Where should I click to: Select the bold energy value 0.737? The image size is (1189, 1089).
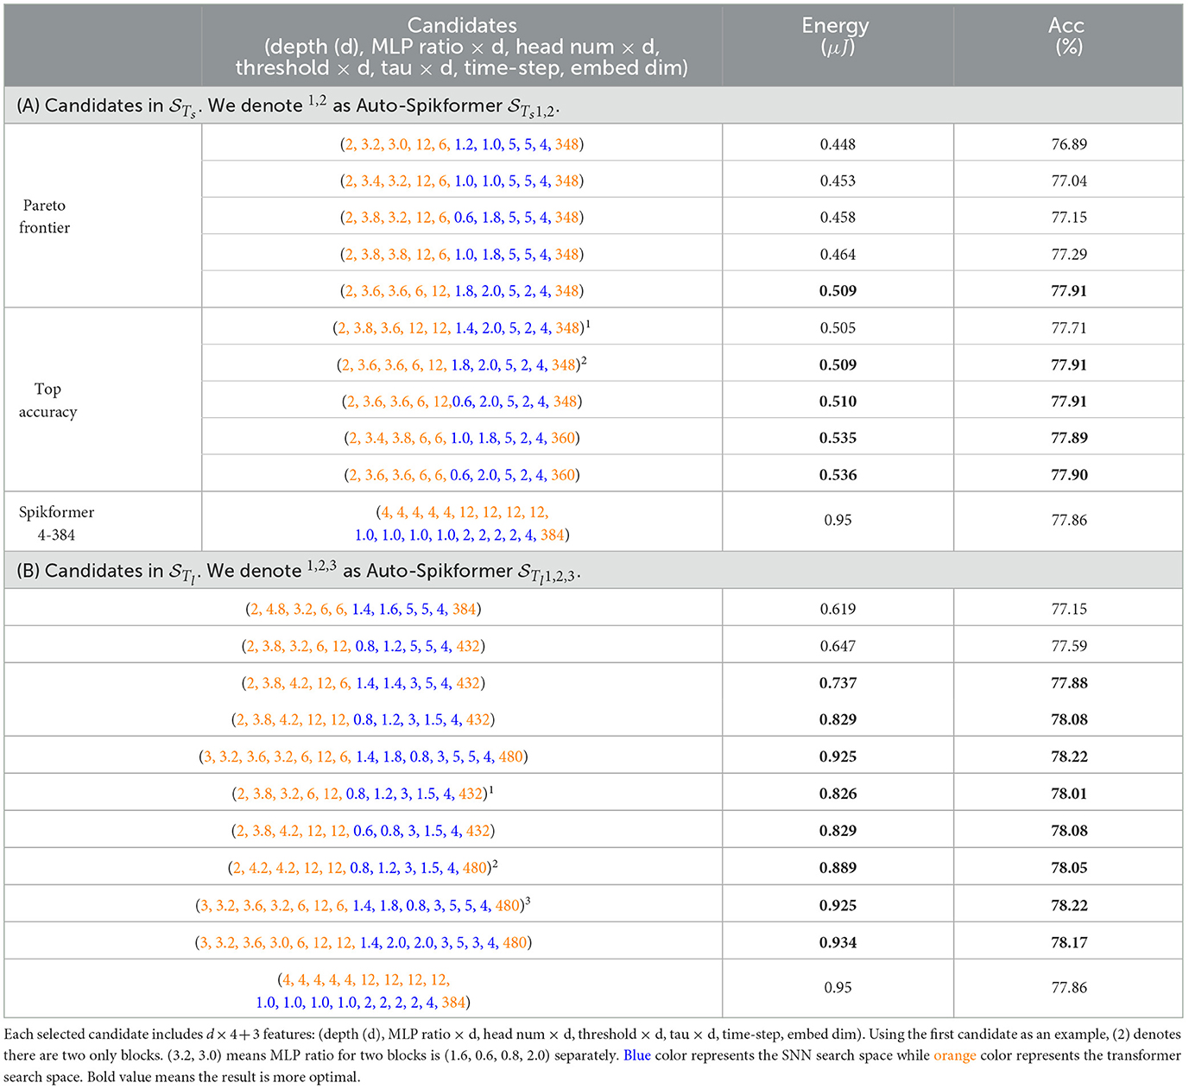tap(838, 683)
